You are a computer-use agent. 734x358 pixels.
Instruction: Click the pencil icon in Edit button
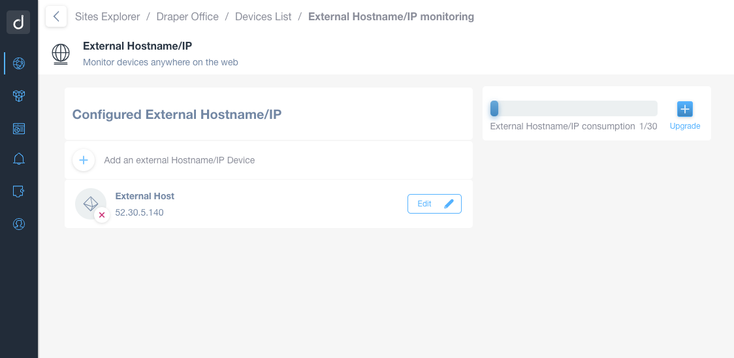tap(449, 204)
